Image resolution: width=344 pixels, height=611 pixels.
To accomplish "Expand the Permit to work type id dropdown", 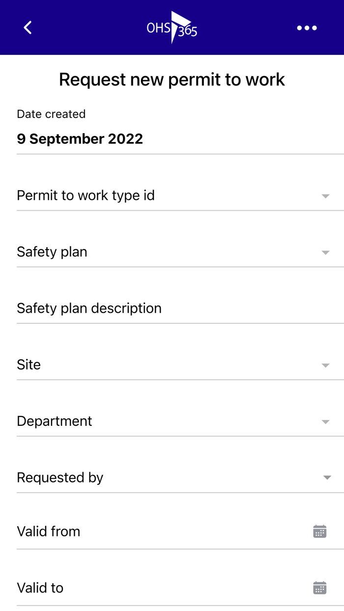I will point(325,195).
